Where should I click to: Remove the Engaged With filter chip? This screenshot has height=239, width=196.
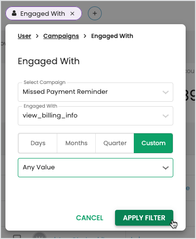(x=72, y=13)
